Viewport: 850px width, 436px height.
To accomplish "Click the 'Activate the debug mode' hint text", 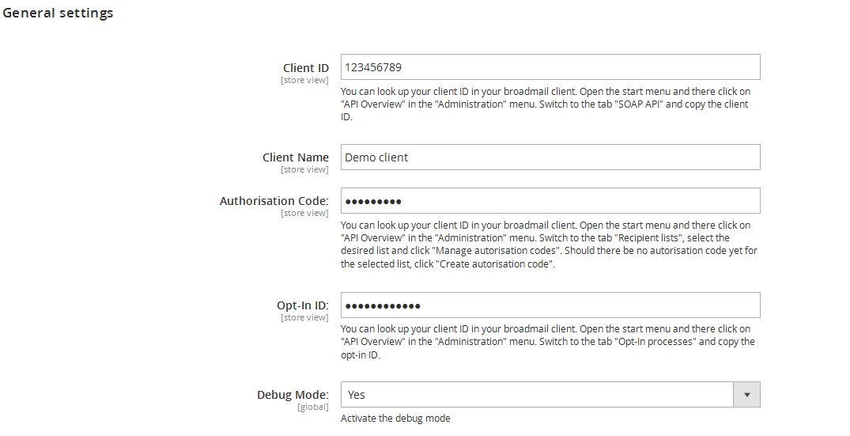I will click(395, 419).
